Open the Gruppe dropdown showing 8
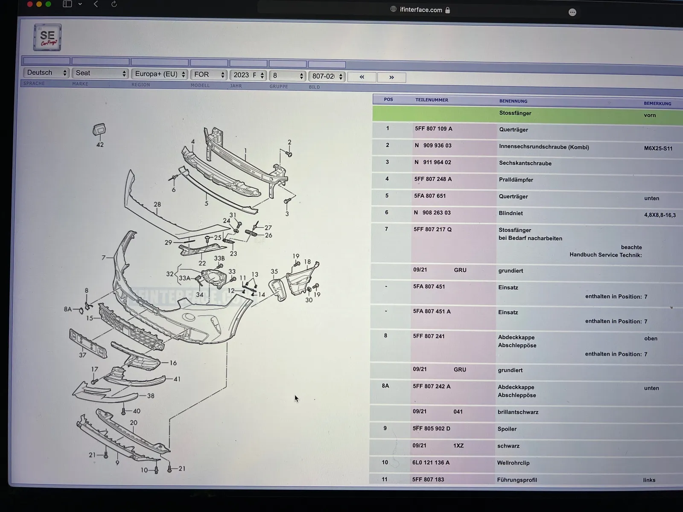 (288, 76)
